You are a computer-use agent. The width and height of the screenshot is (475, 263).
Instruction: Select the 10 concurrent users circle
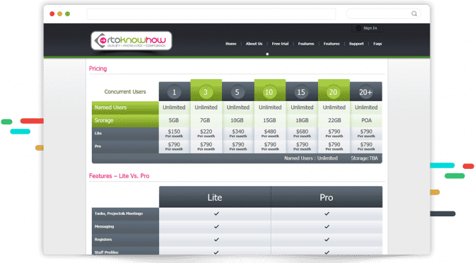(x=269, y=92)
